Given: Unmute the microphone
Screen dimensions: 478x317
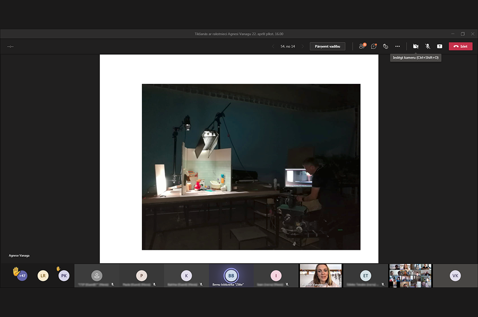Looking at the screenshot, I should (428, 46).
